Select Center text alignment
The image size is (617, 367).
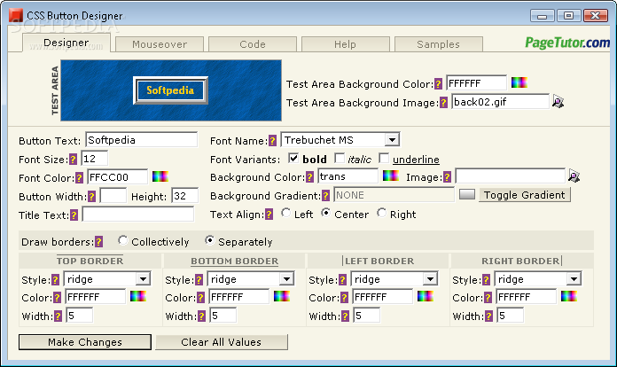pos(326,214)
